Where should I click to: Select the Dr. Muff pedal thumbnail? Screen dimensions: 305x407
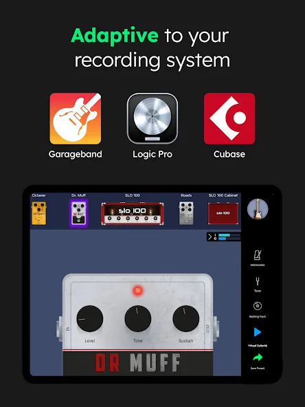click(x=78, y=213)
